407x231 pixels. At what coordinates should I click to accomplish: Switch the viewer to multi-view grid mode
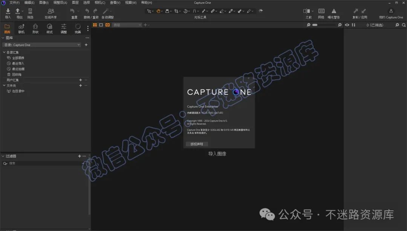tap(95, 25)
